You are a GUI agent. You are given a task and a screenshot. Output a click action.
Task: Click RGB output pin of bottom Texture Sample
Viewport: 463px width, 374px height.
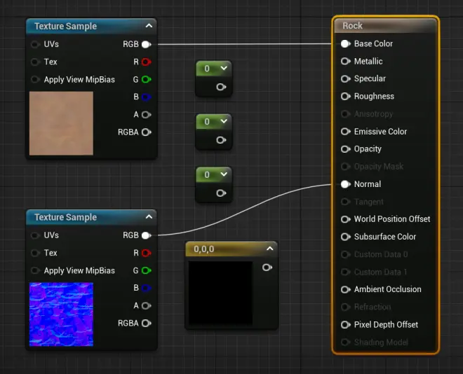point(146,235)
